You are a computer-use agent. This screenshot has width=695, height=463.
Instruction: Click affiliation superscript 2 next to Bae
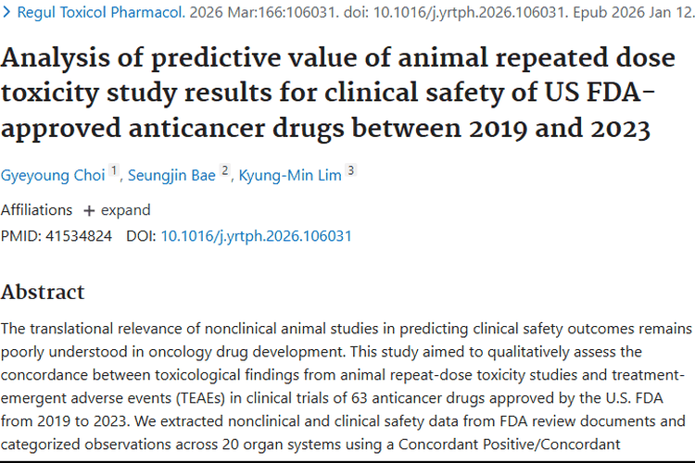tap(225, 169)
